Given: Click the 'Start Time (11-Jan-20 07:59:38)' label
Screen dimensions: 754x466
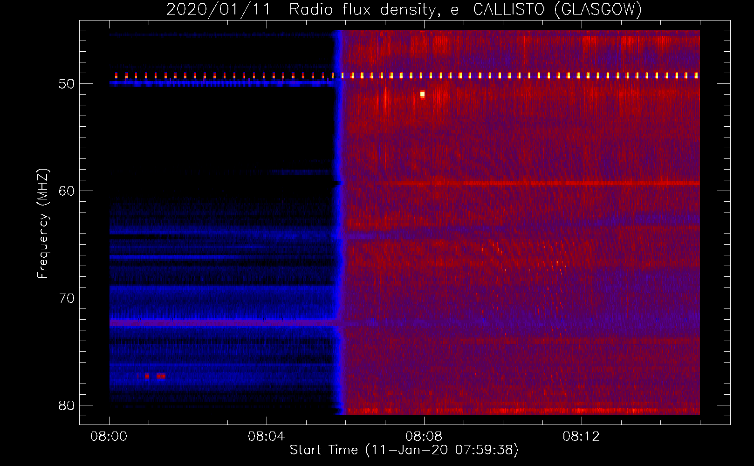Looking at the screenshot, I should (404, 450).
